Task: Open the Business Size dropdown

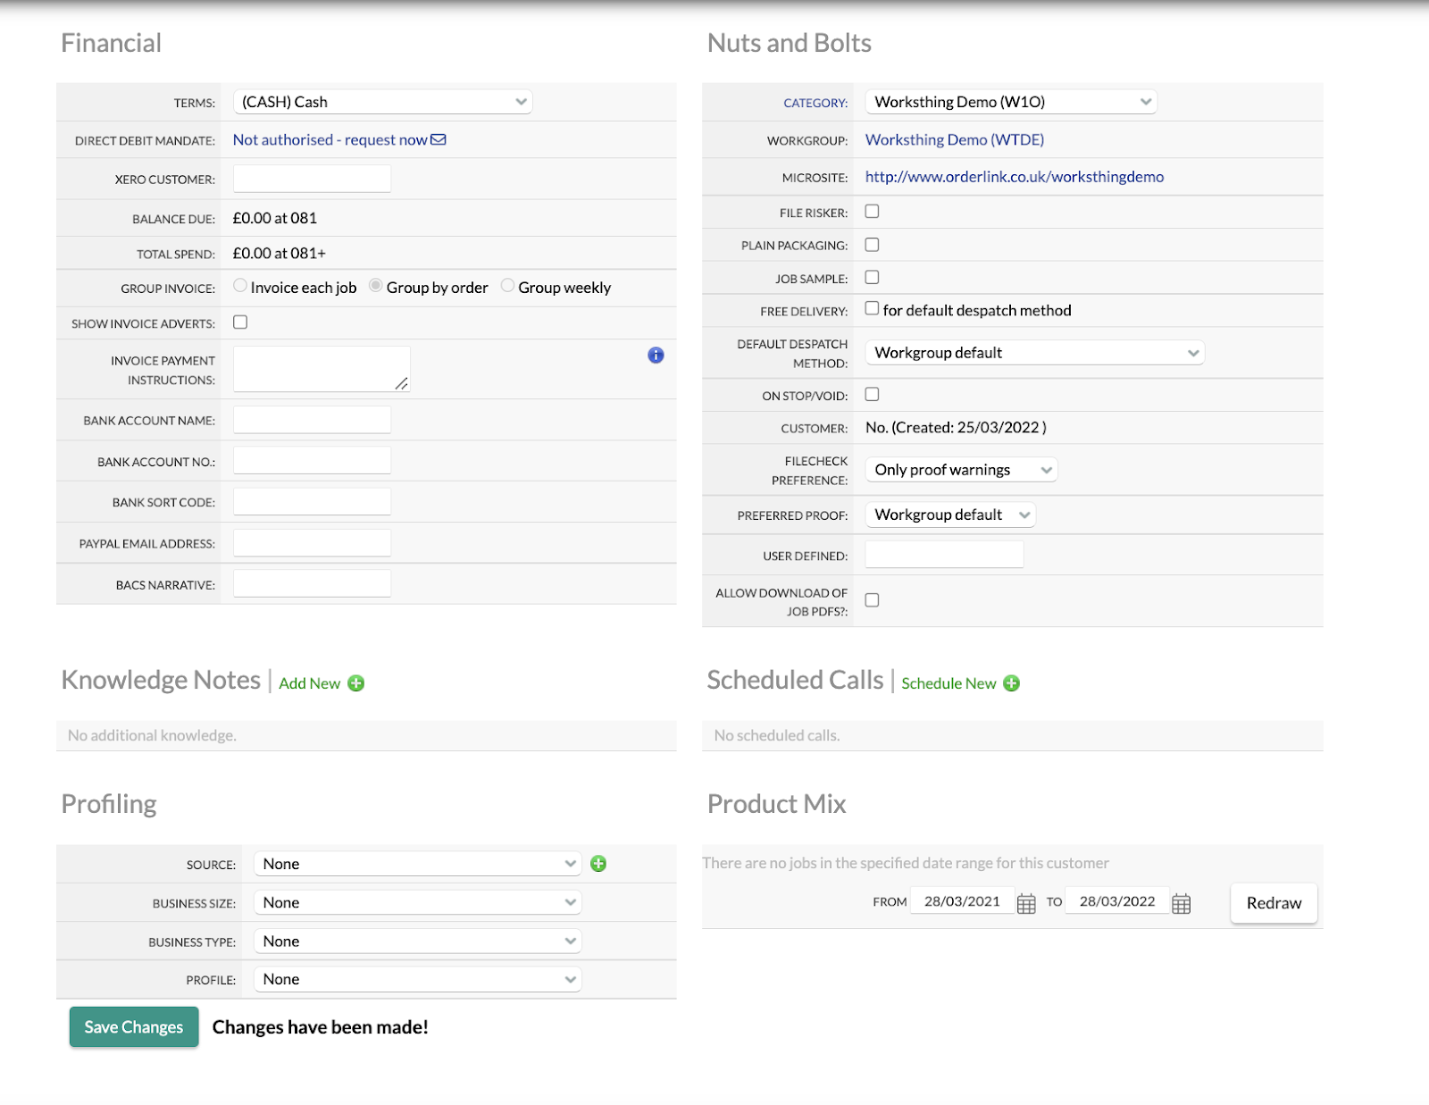Action: coord(418,902)
